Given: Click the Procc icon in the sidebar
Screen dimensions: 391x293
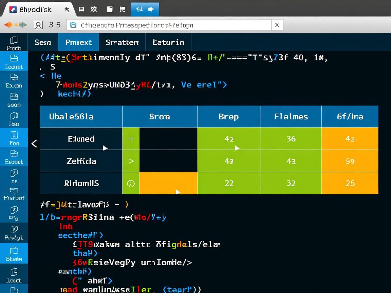Looking at the screenshot, I should pyautogui.click(x=14, y=43).
